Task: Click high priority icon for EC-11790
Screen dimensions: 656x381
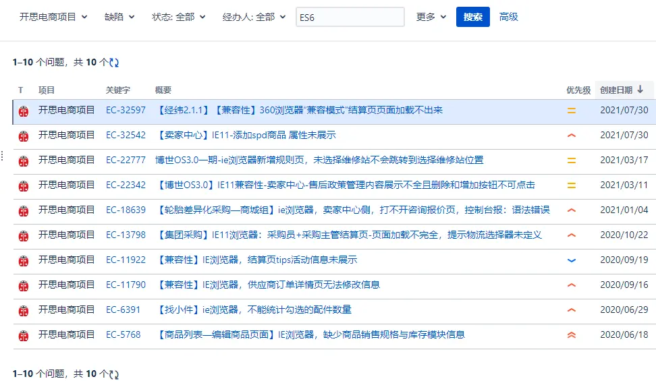Action: coord(572,285)
